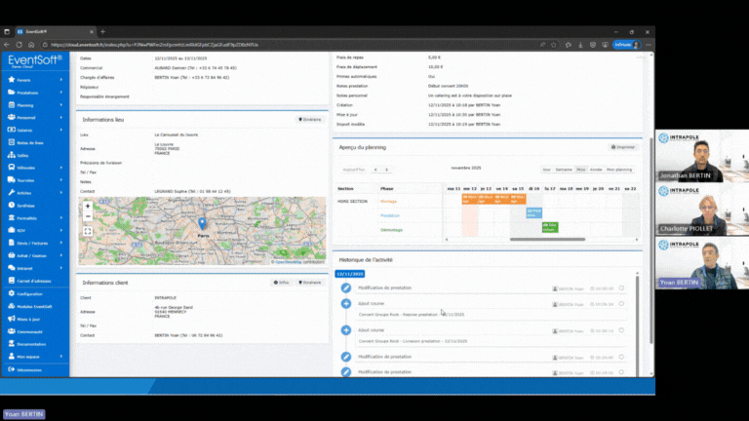Expand the Planning sidebar menu
Image resolution: width=749 pixels, height=421 pixels.
(64, 104)
